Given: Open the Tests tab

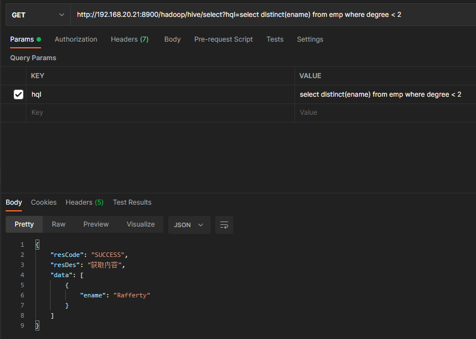Looking at the screenshot, I should point(275,39).
